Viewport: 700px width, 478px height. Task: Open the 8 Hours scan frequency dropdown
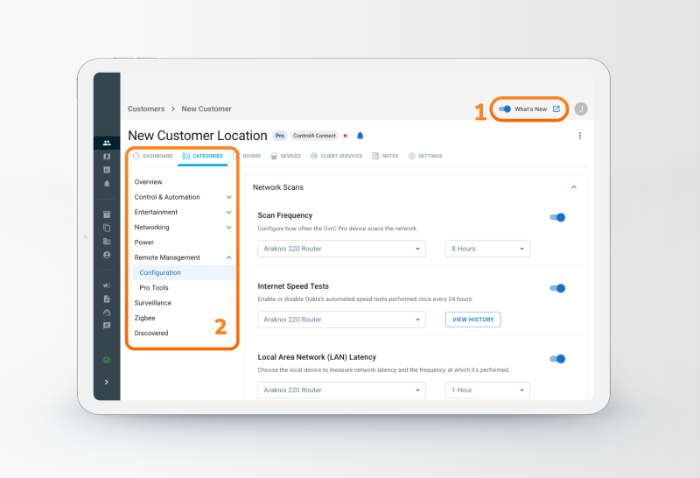[x=487, y=249]
